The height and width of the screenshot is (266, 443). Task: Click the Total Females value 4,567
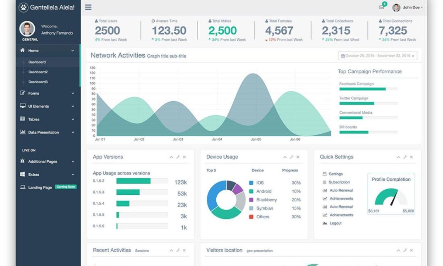pyautogui.click(x=279, y=30)
